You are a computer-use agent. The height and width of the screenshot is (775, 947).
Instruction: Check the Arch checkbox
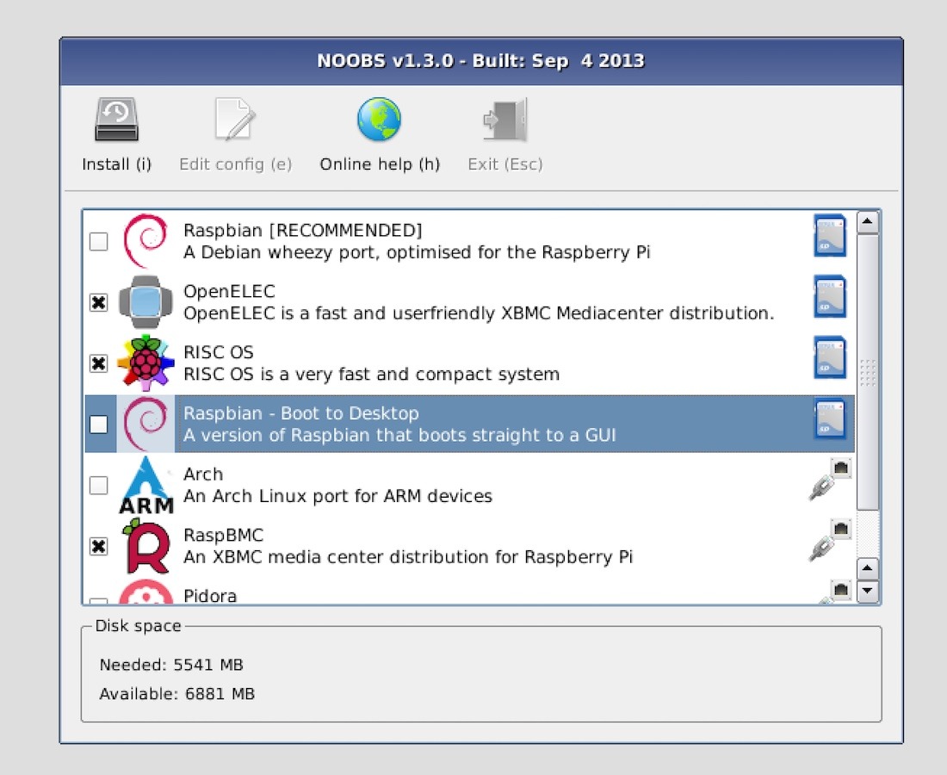point(98,485)
